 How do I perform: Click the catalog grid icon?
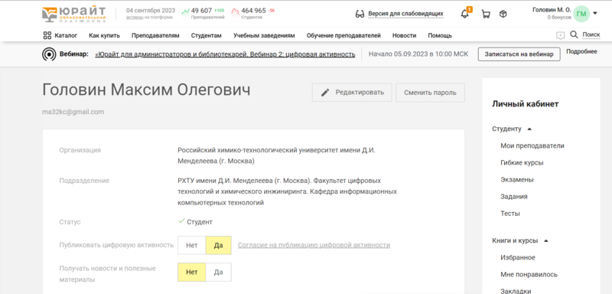(x=47, y=35)
